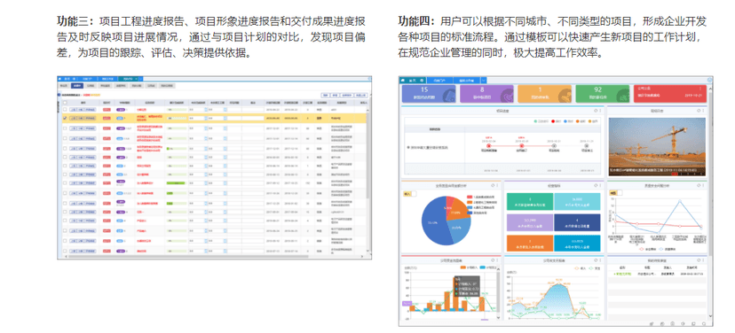Screen dimensions: 735x333
Task: Click the first icon in the dashboard's bottom-right toolbar
Action: click(652, 323)
